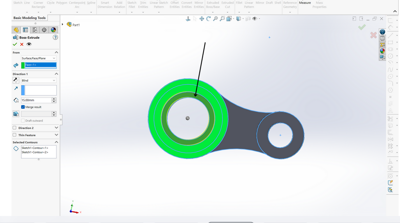
Task: Open the hide/show items eye icon
Action: pos(255,19)
